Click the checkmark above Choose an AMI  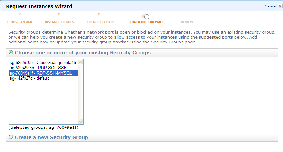[20, 14]
